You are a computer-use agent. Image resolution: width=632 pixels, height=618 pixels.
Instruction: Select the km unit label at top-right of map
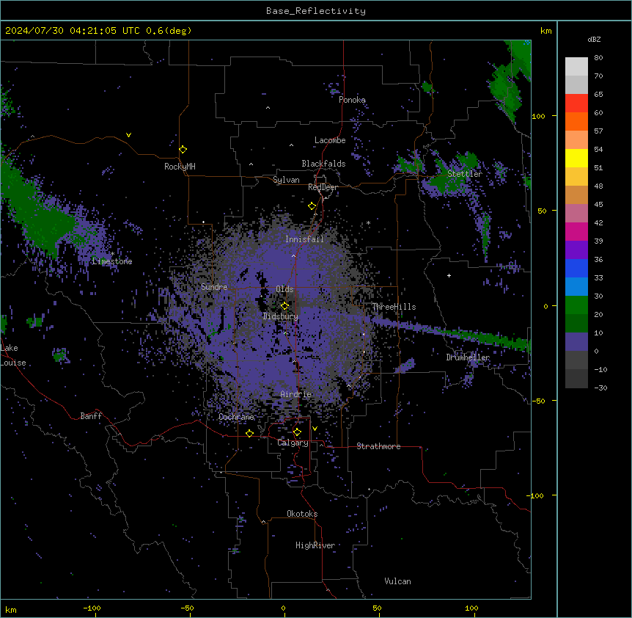pyautogui.click(x=546, y=31)
